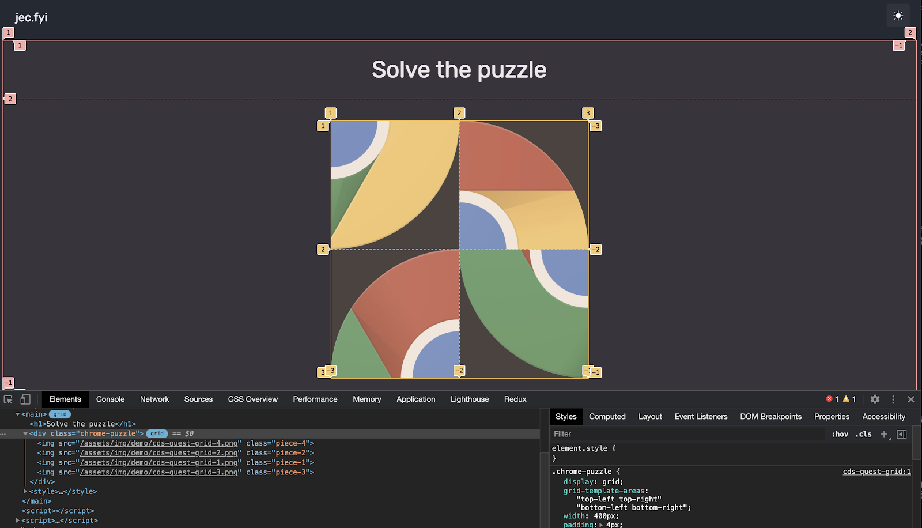
Task: Toggle the grid badge on main element
Action: (x=60, y=414)
